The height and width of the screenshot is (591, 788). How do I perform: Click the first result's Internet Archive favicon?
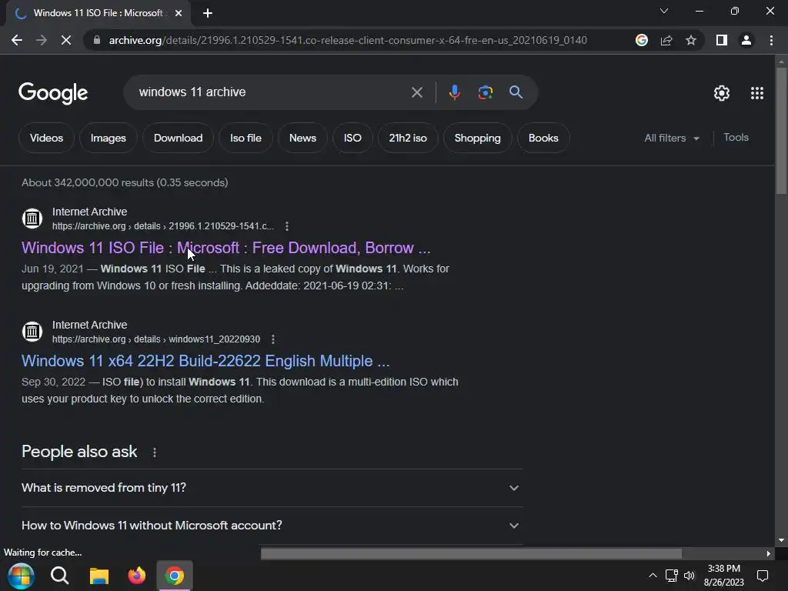click(32, 219)
